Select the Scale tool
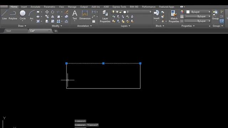 coord(53,21)
